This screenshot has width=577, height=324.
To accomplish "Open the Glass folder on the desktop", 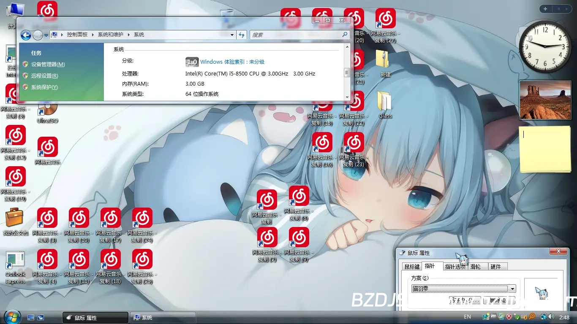I will click(385, 105).
